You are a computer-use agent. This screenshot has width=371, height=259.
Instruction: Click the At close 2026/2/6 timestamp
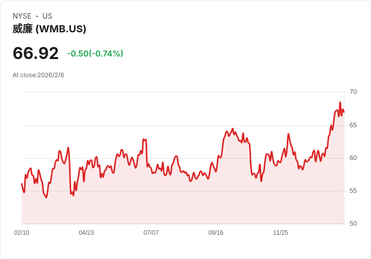click(38, 75)
